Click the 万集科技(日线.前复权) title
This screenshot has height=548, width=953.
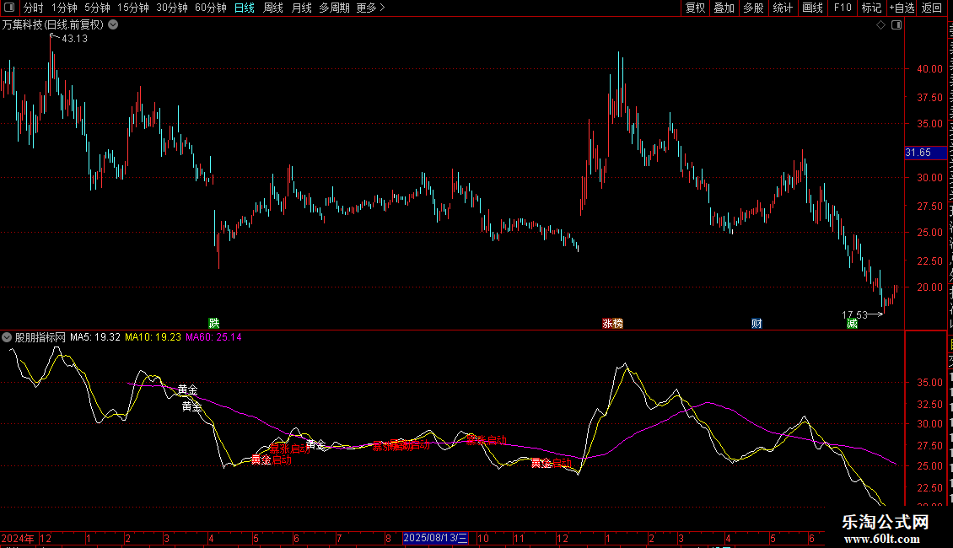(53, 25)
